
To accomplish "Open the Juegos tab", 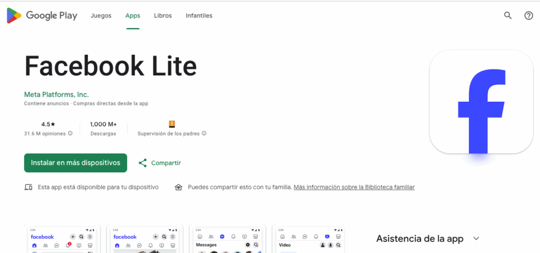I will (101, 15).
